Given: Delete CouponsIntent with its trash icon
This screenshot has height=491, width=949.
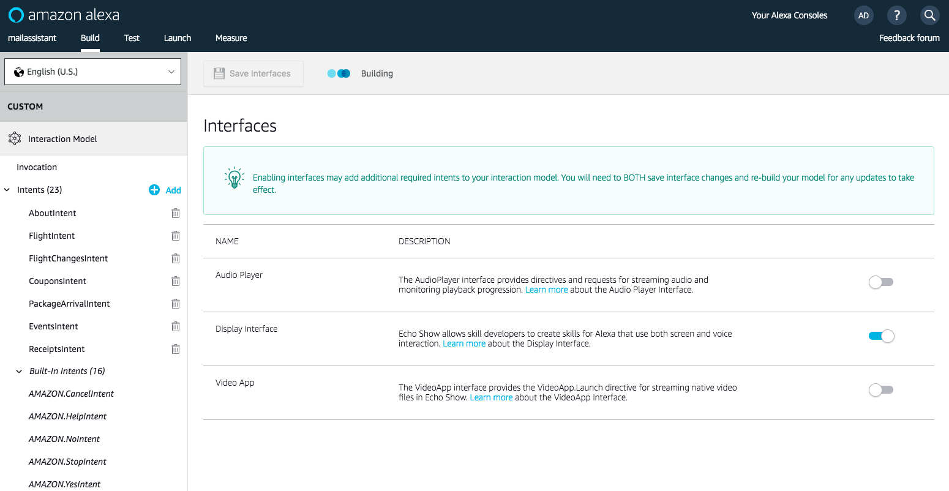Looking at the screenshot, I should point(176,281).
